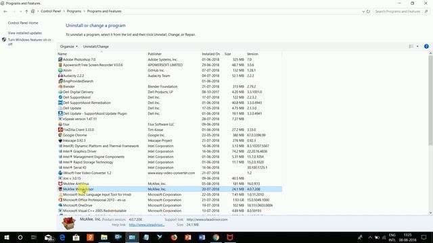Viewport: 433px width, 243px height.
Task: Open Chrome from the taskbar
Action: point(216,237)
